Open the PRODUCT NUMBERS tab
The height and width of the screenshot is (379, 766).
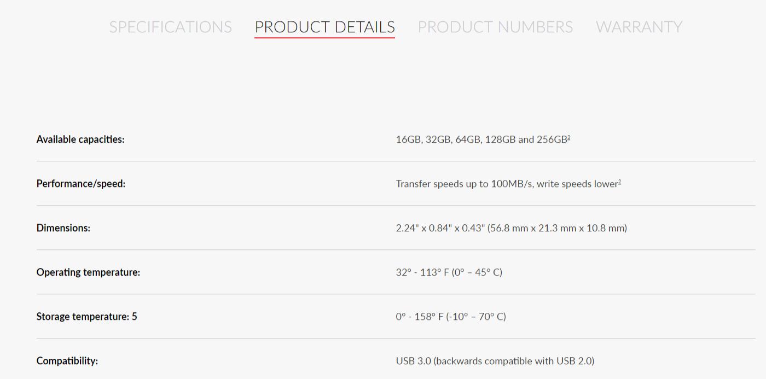(x=495, y=26)
